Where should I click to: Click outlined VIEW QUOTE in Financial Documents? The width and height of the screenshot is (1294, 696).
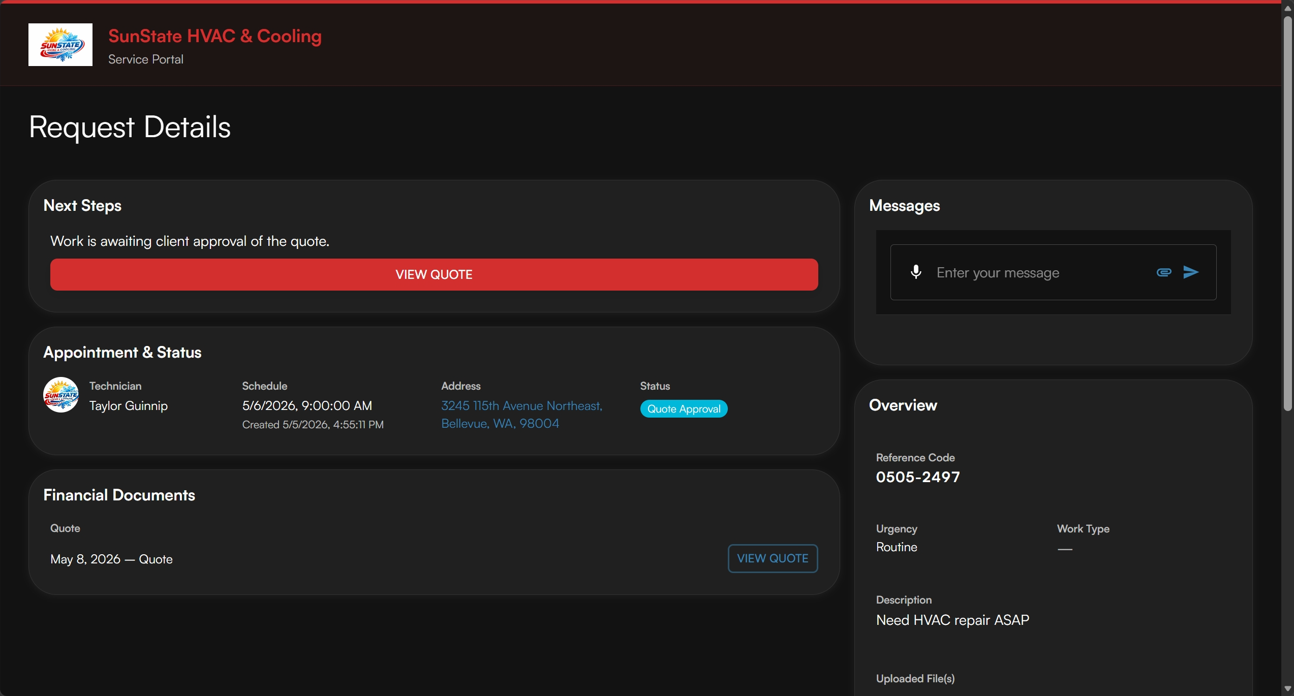773,558
